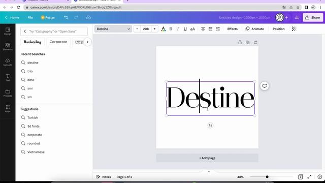Screen dimensions: 325x183
Task: Open the grid view page counter icon
Action: coord(300,177)
